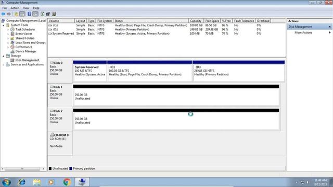Click the last toolbar icon in the row
This screenshot has height=187, width=333.
pos(54,14)
